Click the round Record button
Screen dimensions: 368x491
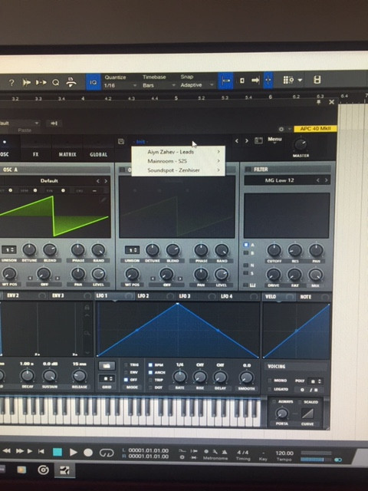(x=88, y=453)
